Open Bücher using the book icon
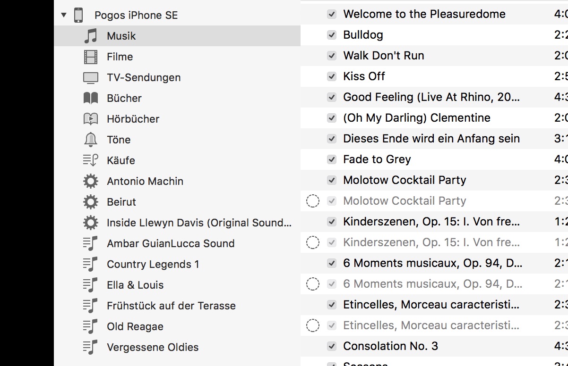Image resolution: width=568 pixels, height=366 pixels. pos(90,98)
